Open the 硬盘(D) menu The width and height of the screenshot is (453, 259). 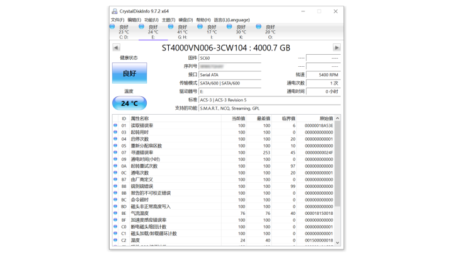pos(186,20)
